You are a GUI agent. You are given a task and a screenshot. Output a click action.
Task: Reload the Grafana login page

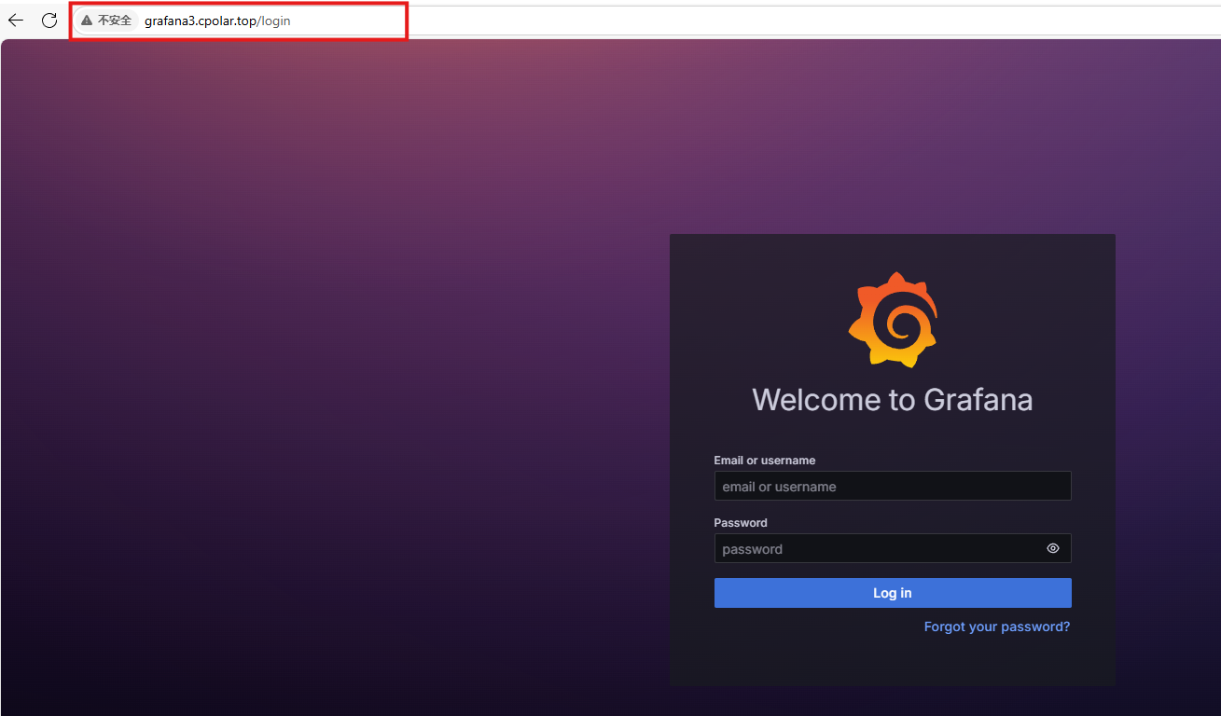point(49,21)
